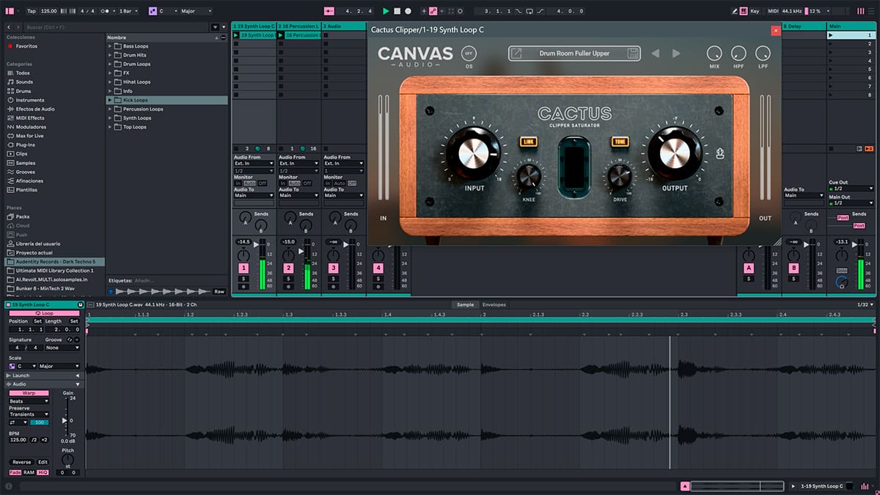The image size is (880, 495).
Task: Toggle the clip Loop button
Action: [x=44, y=313]
